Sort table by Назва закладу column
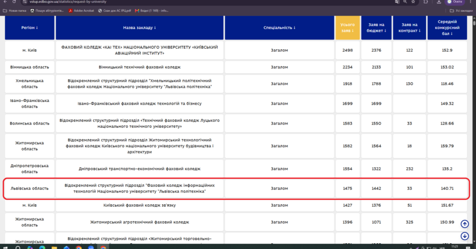The height and width of the screenshot is (249, 476). coord(139,28)
